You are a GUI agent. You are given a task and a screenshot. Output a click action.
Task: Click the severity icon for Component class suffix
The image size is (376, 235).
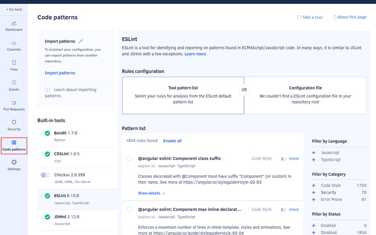coord(284,159)
